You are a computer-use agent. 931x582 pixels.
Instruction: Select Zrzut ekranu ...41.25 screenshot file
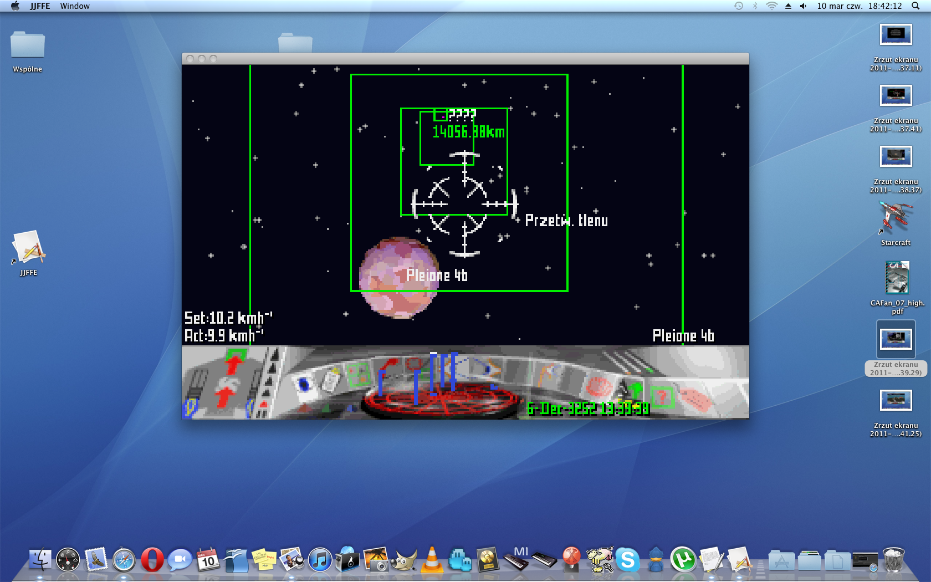896,413
